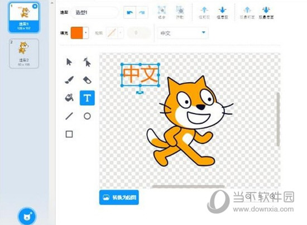Click the Ungroup icon
Viewport: 307px width, 225px height.
[180, 12]
